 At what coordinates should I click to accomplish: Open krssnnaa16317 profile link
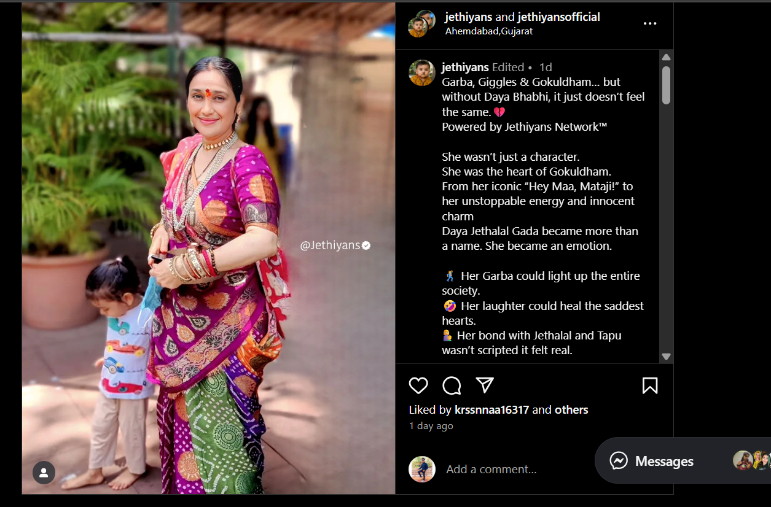tap(491, 410)
